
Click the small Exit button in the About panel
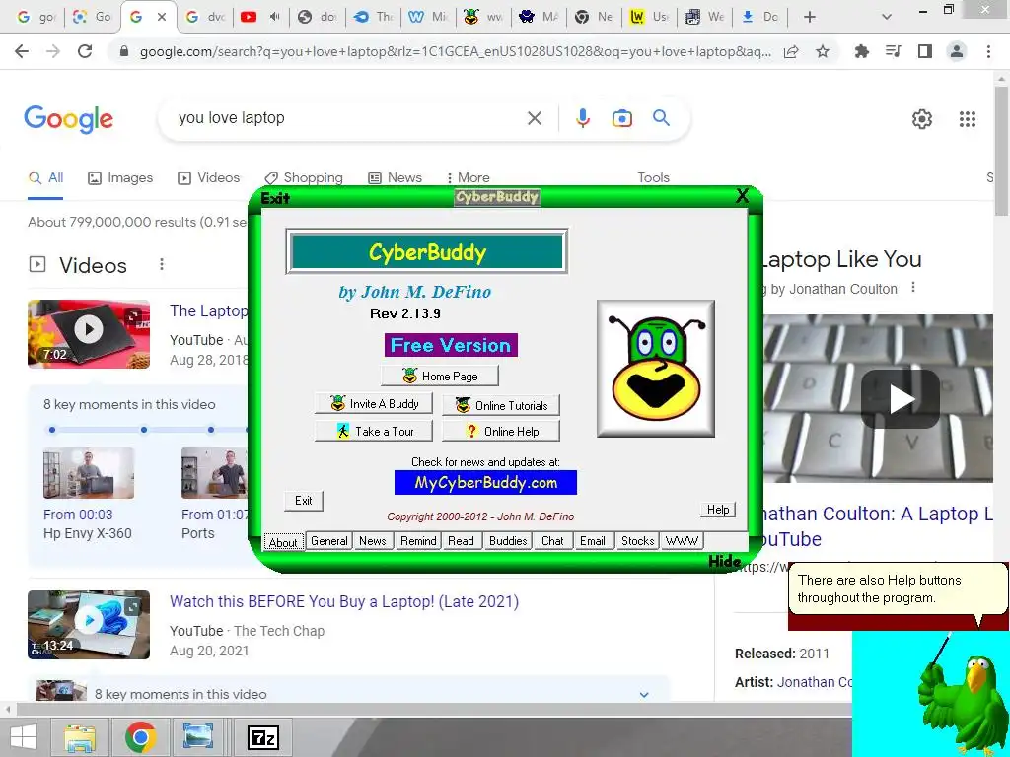304,500
